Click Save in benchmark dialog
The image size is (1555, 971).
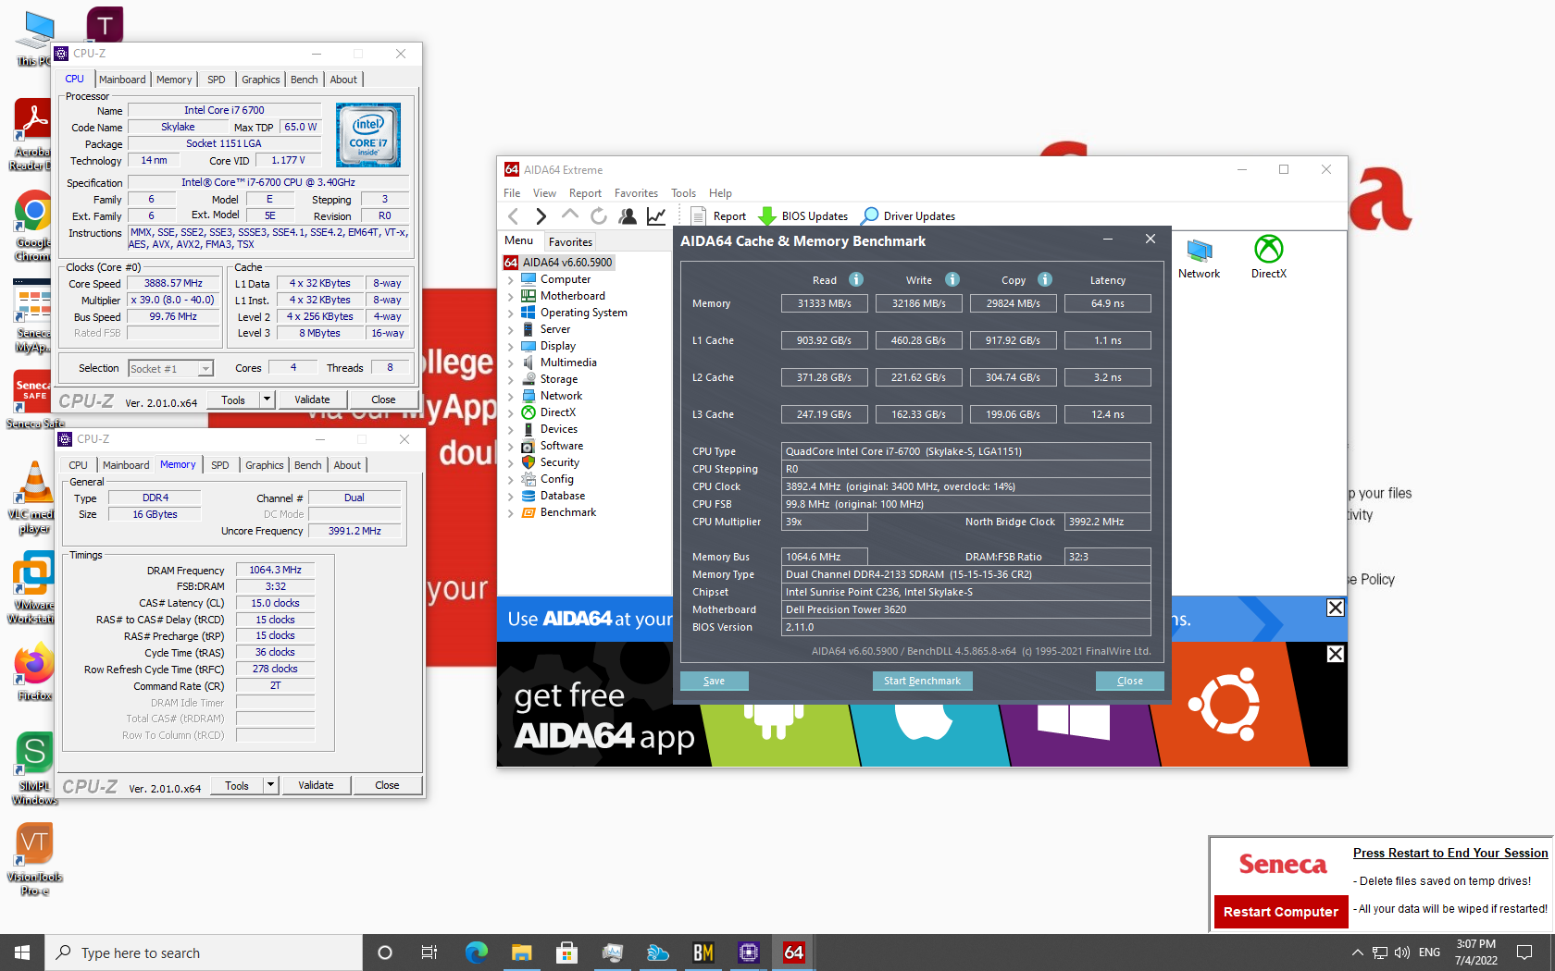pos(714,681)
